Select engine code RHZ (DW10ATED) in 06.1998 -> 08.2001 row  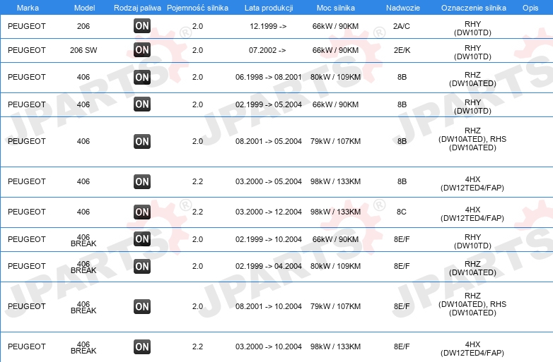pyautogui.click(x=472, y=79)
